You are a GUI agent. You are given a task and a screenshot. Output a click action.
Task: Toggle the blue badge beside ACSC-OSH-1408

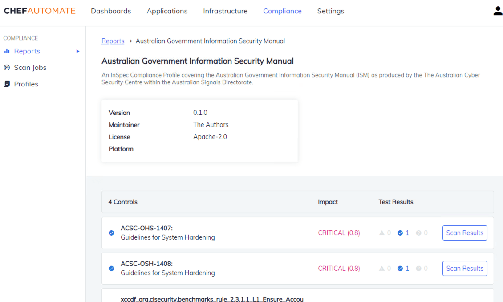pyautogui.click(x=111, y=268)
